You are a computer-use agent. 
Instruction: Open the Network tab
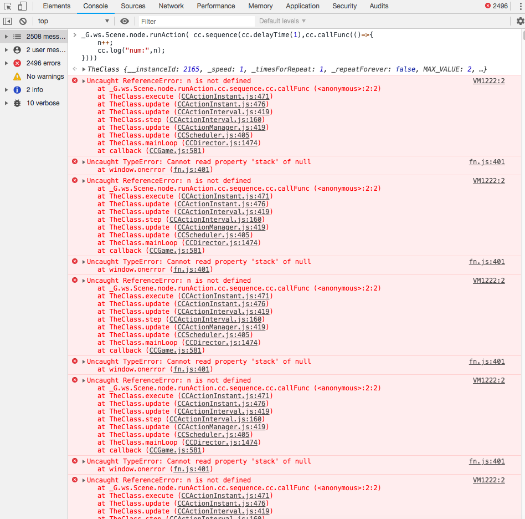point(171,6)
